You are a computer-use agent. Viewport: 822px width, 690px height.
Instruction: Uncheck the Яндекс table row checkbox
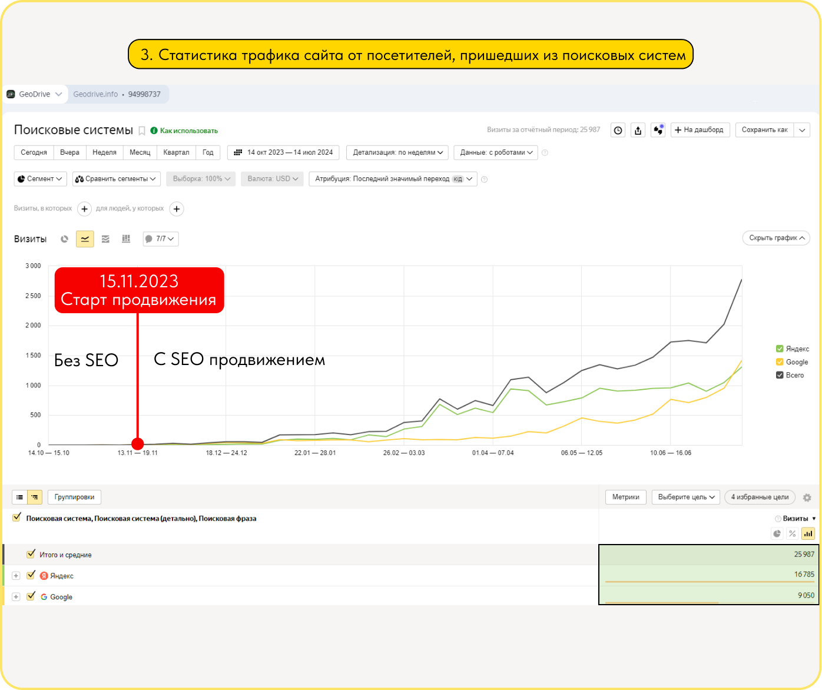[31, 575]
